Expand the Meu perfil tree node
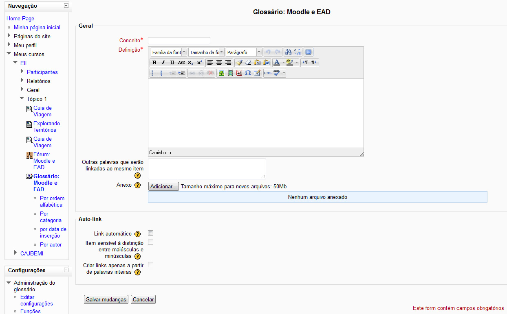Screen dimensions: 507x314 9,45
